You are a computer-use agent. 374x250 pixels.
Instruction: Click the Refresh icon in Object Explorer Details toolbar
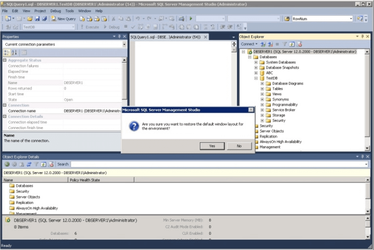click(43, 164)
